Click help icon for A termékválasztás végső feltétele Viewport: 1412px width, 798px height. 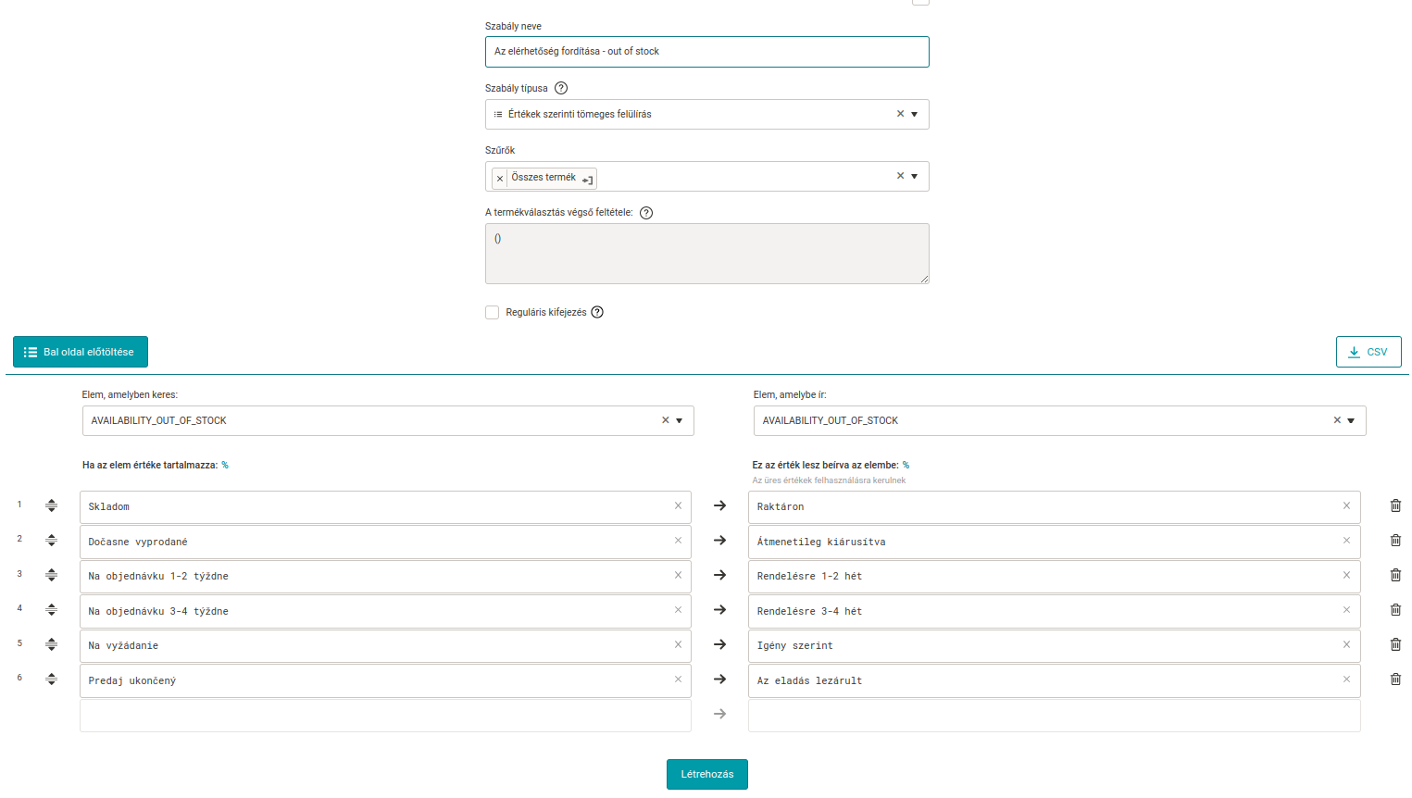point(646,213)
